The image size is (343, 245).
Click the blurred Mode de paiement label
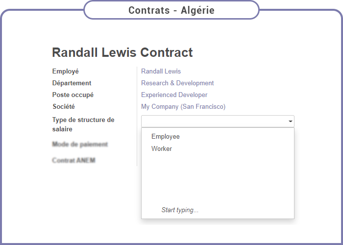pyautogui.click(x=80, y=144)
